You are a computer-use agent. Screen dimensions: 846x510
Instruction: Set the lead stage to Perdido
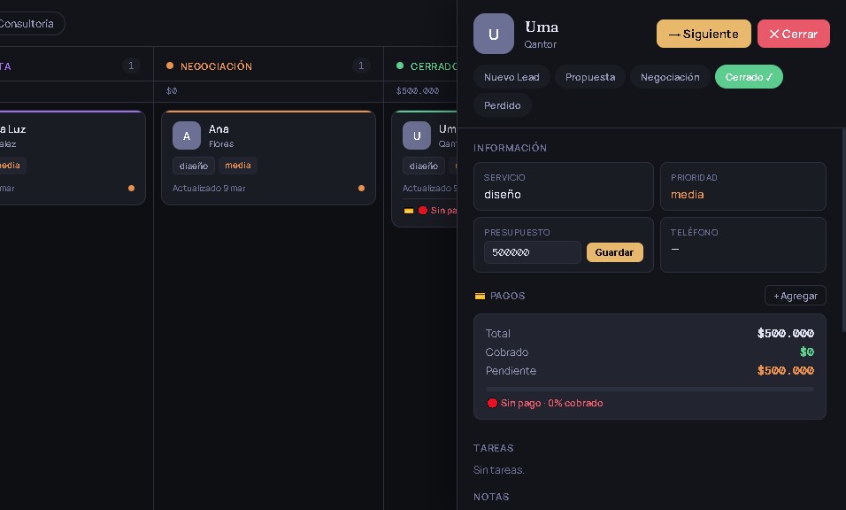tap(502, 105)
